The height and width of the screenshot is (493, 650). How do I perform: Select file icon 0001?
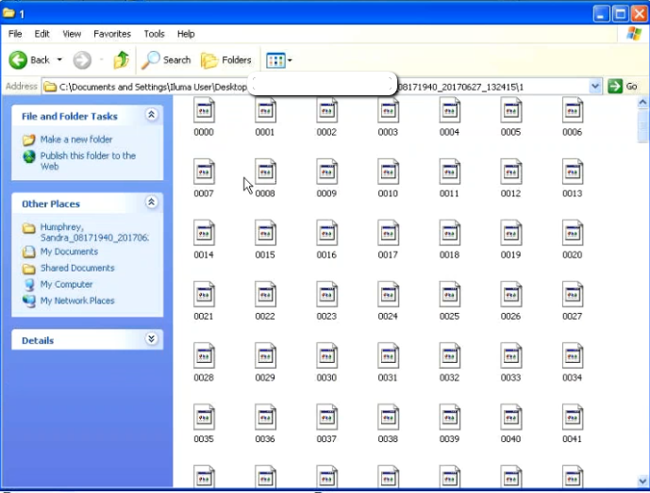(265, 109)
